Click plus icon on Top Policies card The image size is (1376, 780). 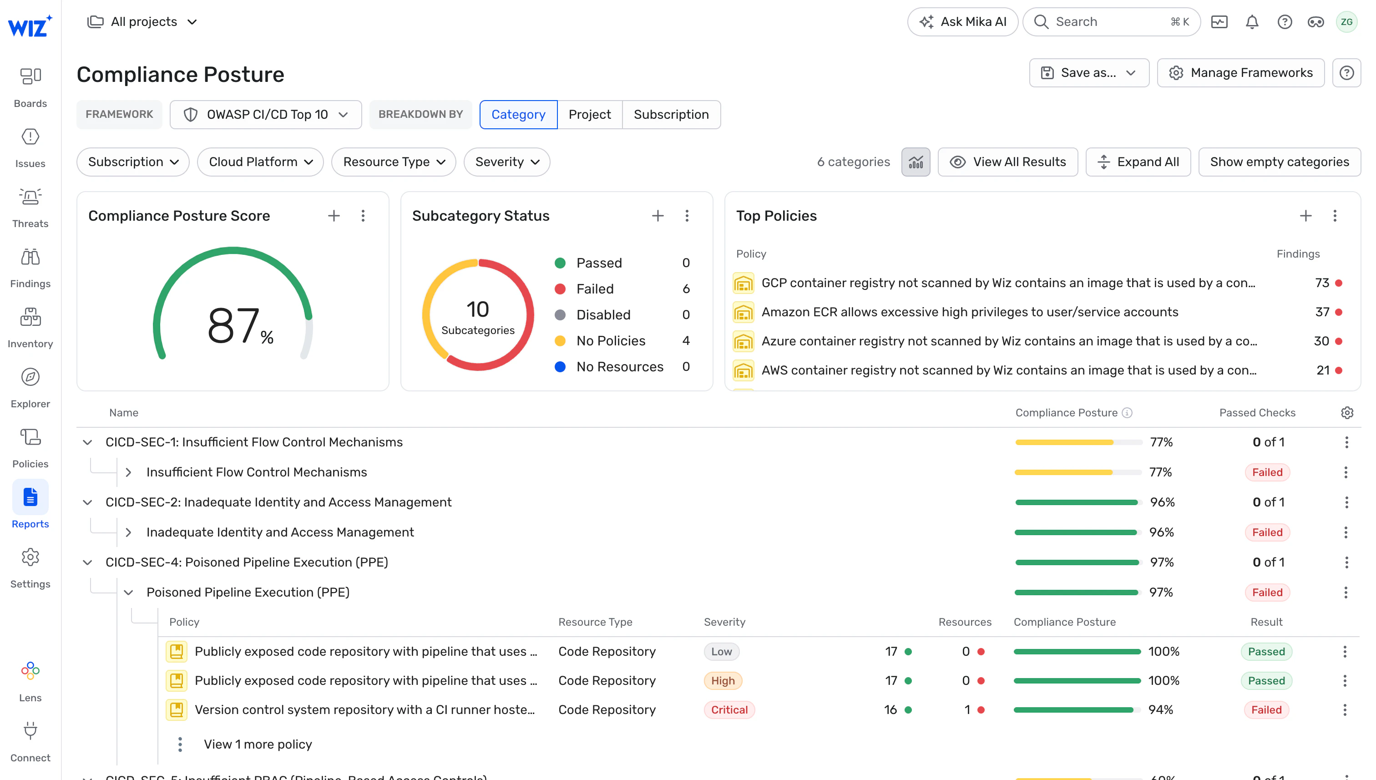(x=1306, y=216)
